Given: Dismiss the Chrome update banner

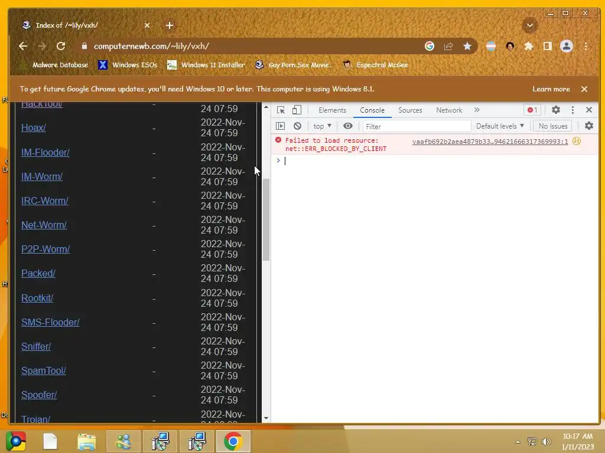Looking at the screenshot, I should pos(584,89).
